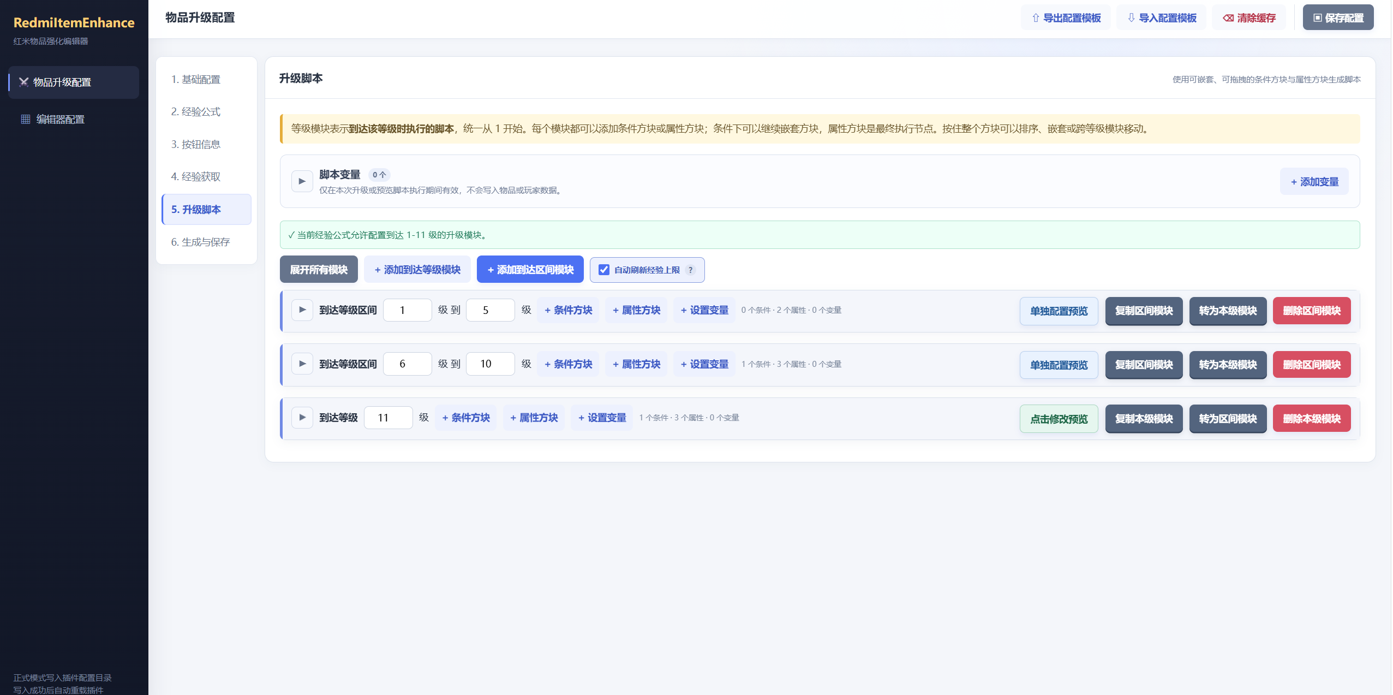Click the end level input showing 10

490,364
